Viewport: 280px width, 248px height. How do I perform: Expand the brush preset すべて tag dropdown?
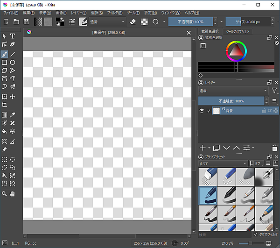[223, 163]
